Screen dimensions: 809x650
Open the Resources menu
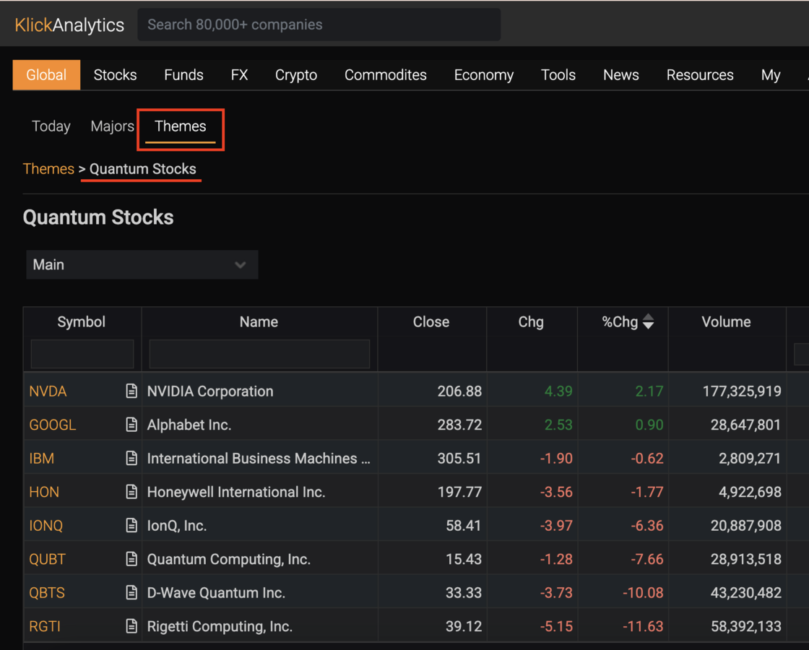tap(700, 75)
